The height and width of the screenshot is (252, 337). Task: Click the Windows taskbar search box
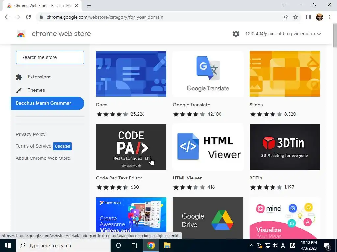[63, 245]
